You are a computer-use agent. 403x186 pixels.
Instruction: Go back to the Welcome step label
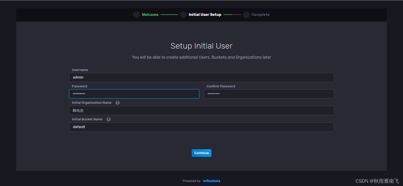click(x=150, y=15)
